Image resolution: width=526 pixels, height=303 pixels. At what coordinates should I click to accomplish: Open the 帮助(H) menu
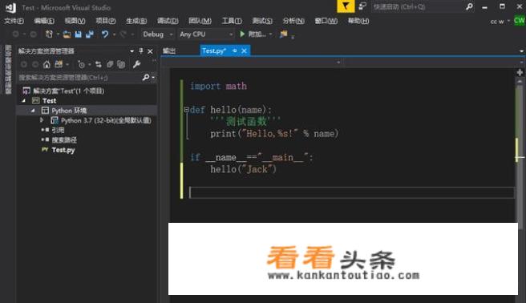click(358, 21)
